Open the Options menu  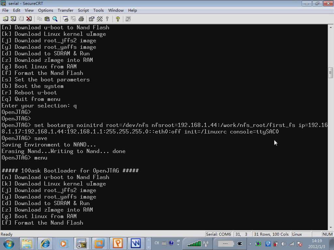point(46,10)
